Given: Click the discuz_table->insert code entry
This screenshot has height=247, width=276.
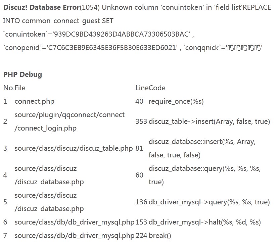Looking at the screenshot, I should point(209,121).
